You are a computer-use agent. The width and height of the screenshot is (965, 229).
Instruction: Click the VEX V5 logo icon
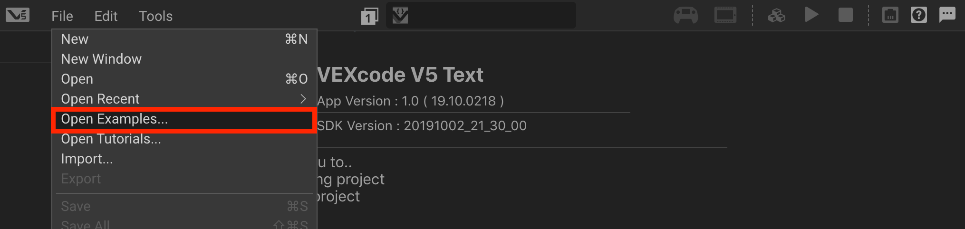pyautogui.click(x=18, y=15)
